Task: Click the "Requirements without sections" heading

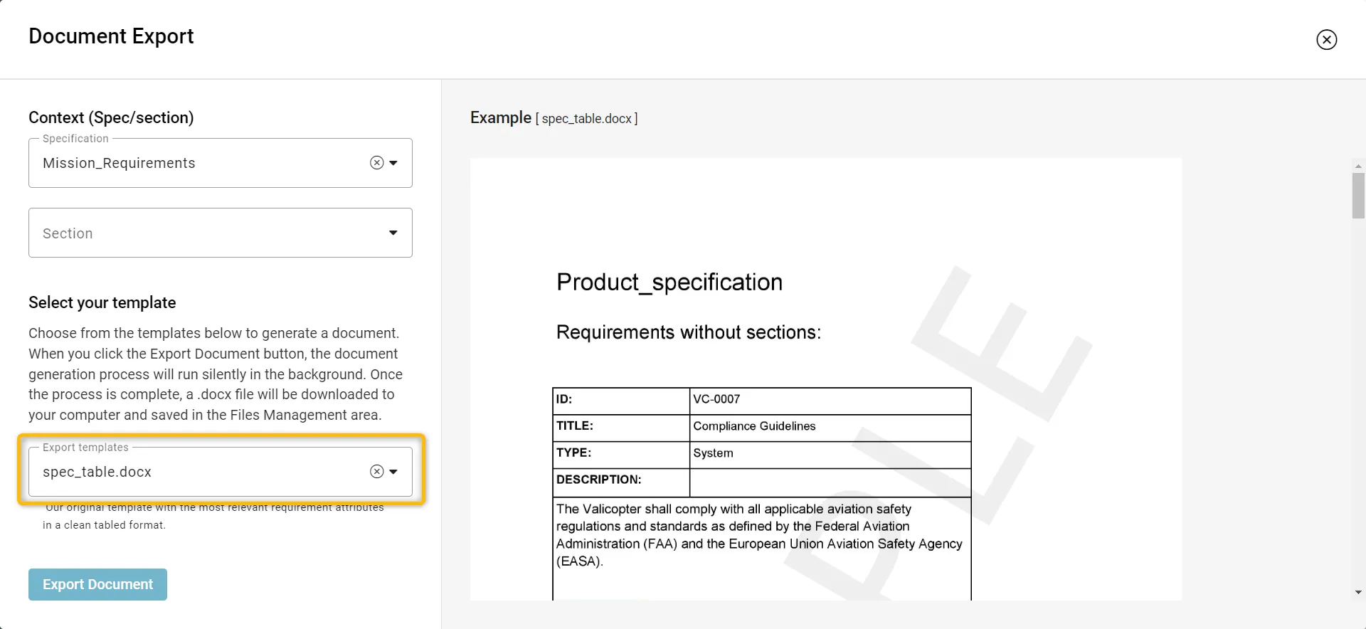Action: coord(688,332)
